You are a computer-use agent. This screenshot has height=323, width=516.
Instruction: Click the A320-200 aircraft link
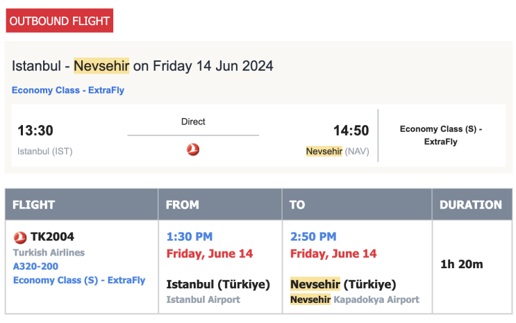35,266
